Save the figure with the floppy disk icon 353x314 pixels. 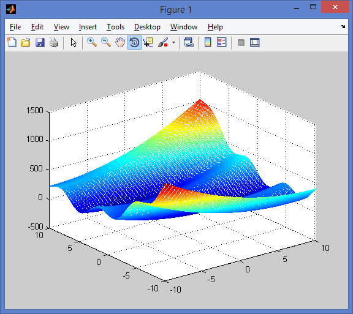[40, 42]
